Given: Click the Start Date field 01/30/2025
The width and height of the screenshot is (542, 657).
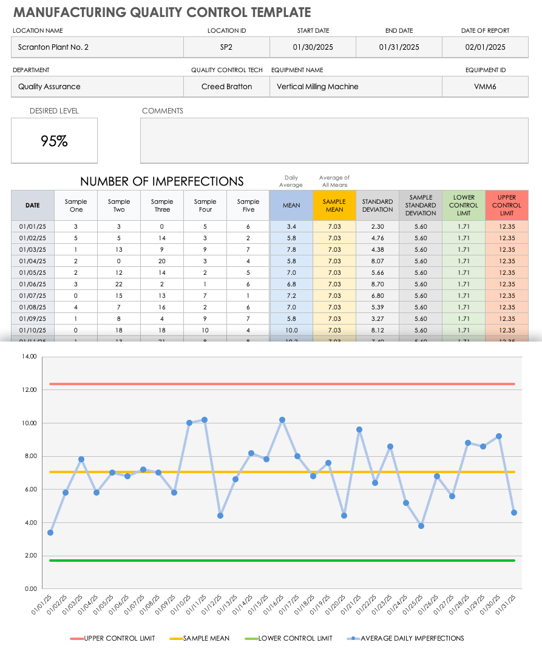Looking at the screenshot, I should (313, 47).
